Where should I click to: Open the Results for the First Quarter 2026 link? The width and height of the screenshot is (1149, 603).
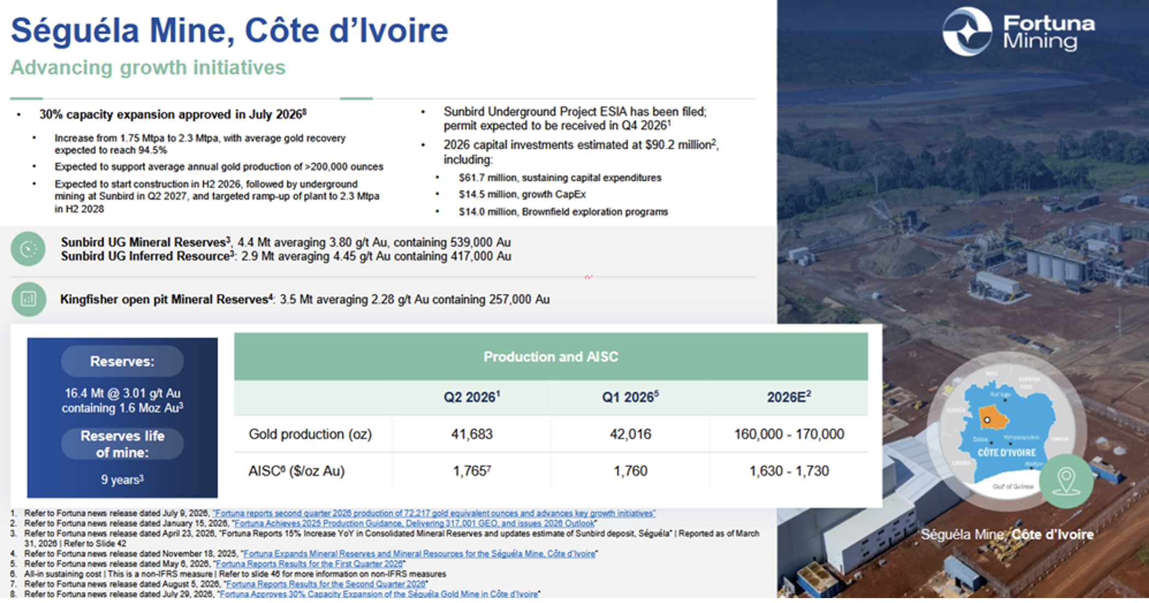click(309, 564)
